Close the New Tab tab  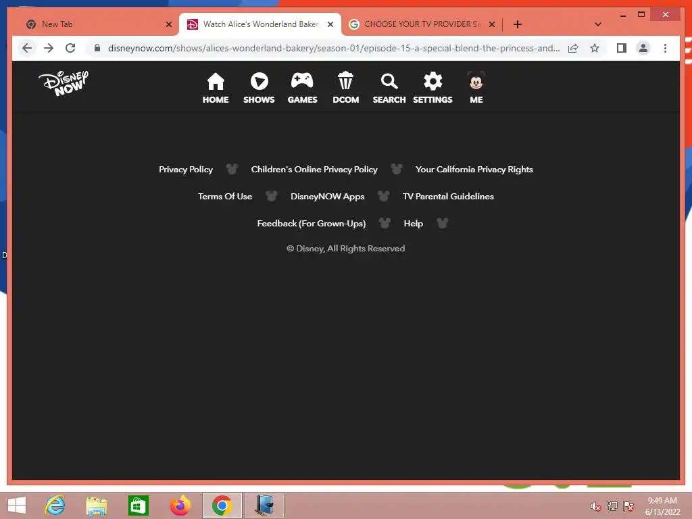click(x=168, y=24)
